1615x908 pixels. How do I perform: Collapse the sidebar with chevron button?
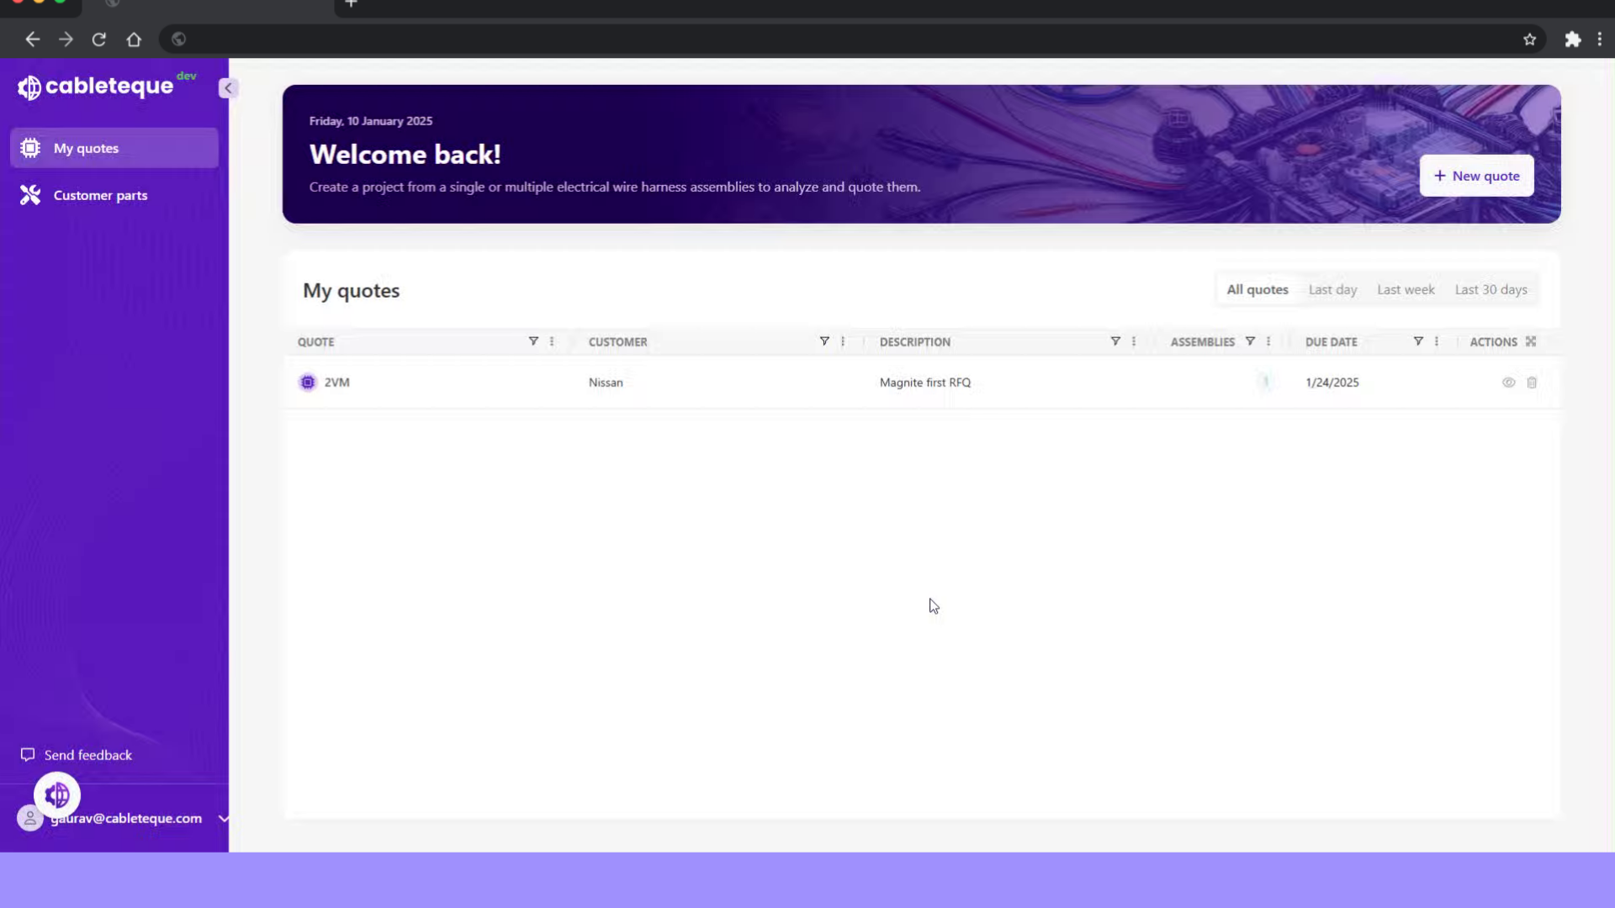(x=228, y=88)
